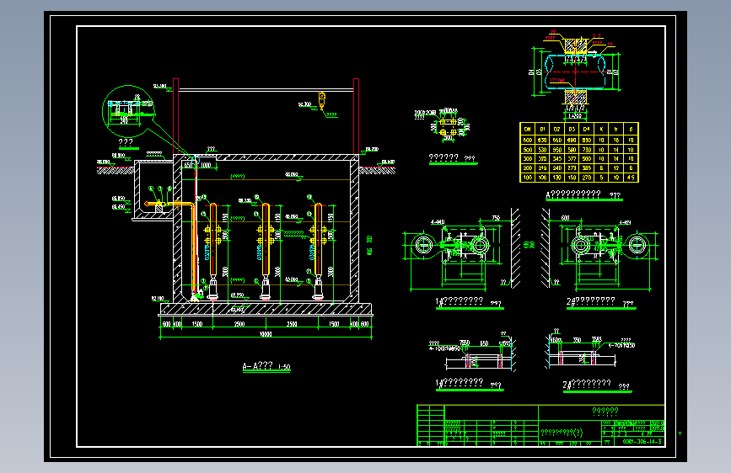Select the D1 header cell in the table
This screenshot has height=473, width=731.
542,129
